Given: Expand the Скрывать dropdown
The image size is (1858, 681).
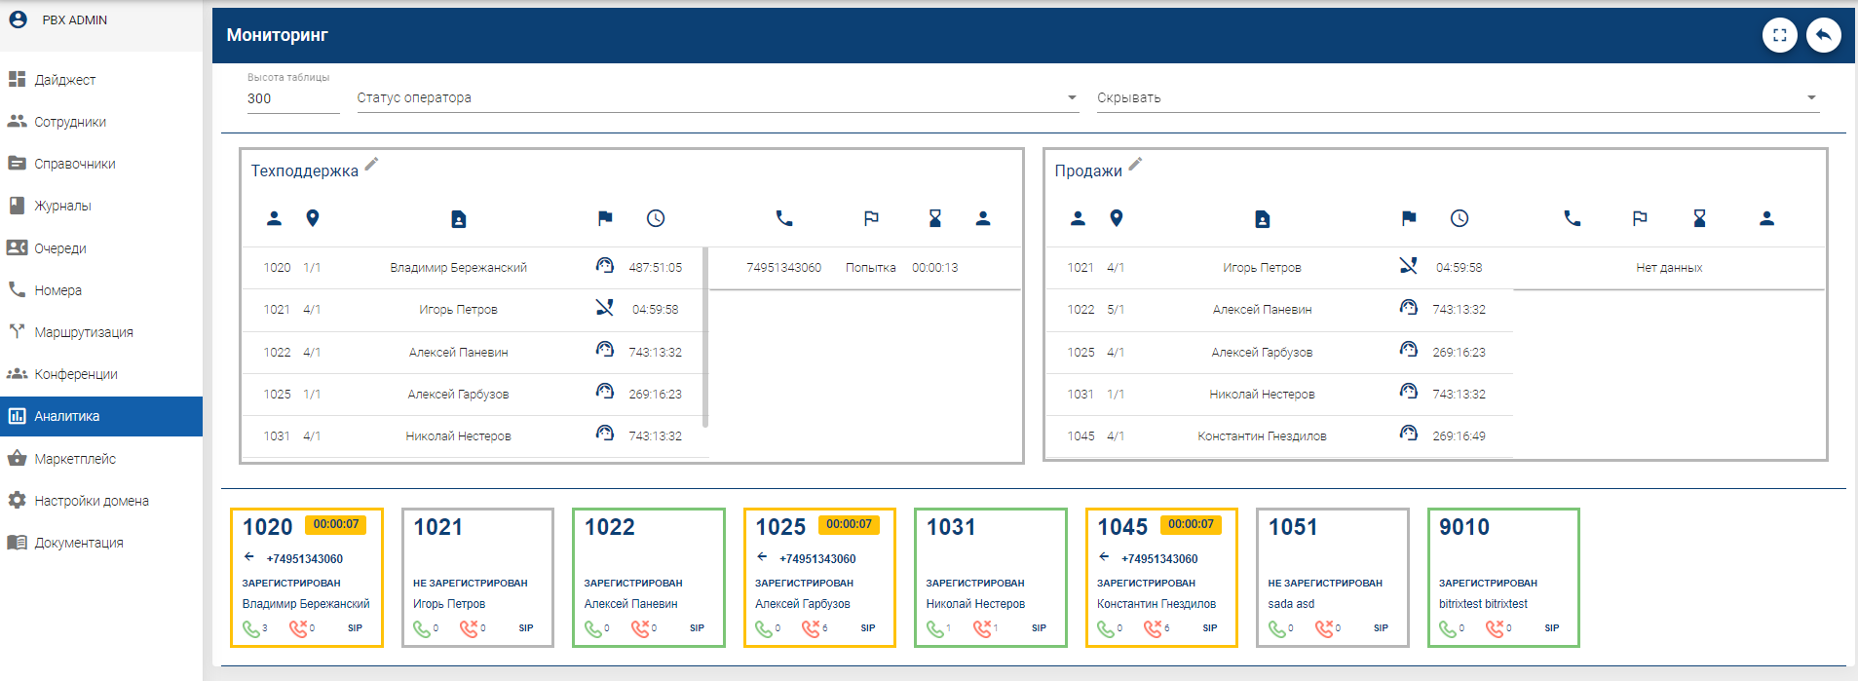Looking at the screenshot, I should click(1457, 98).
